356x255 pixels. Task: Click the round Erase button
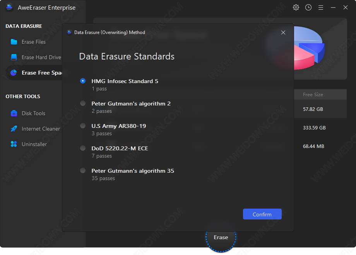coord(221,237)
